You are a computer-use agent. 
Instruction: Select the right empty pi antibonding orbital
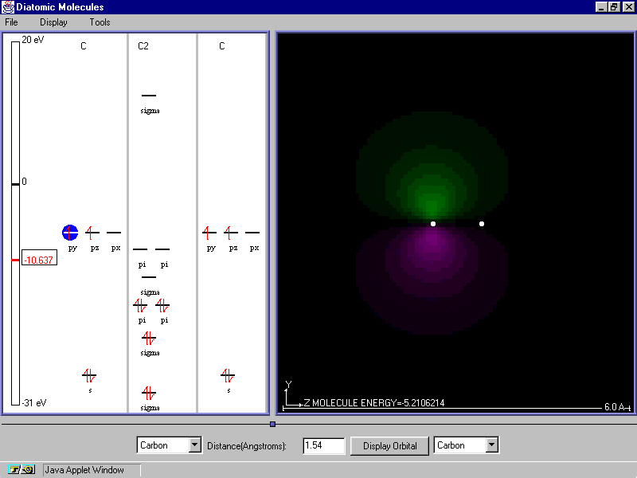coord(162,249)
